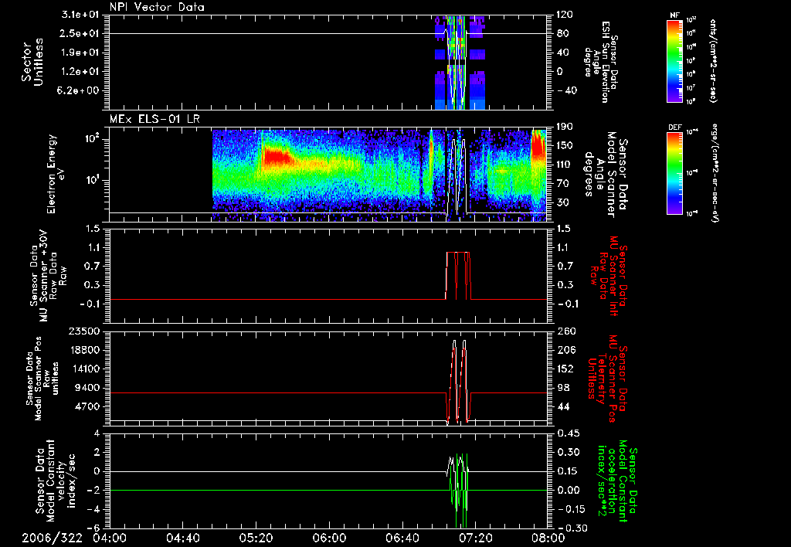Click the 04:40 time axis label
Screen dimensions: 791x547
tap(183, 538)
